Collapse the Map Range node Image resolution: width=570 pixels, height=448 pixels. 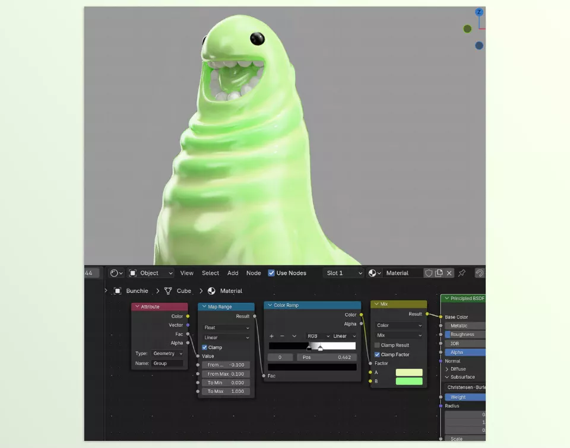point(204,307)
